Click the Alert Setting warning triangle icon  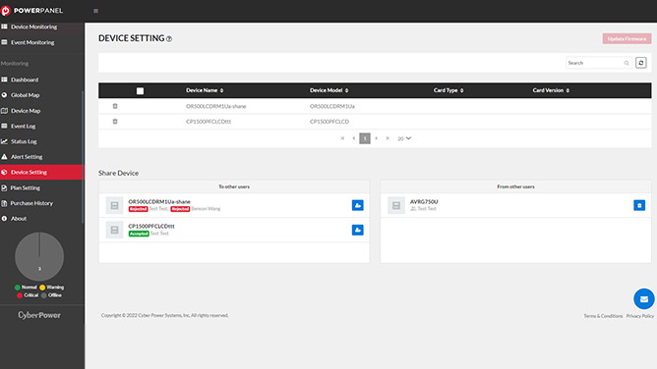pos(4,157)
